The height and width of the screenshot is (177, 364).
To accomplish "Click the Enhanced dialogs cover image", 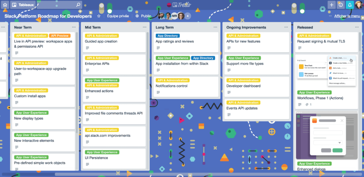I will pyautogui.click(x=327, y=135).
